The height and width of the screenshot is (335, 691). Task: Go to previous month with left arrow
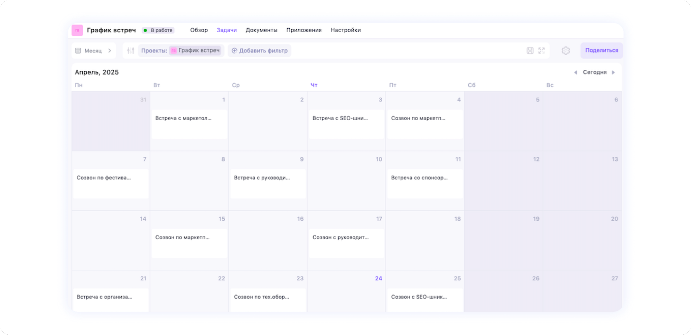tap(576, 73)
